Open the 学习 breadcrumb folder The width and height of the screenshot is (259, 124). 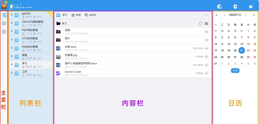[62, 23]
